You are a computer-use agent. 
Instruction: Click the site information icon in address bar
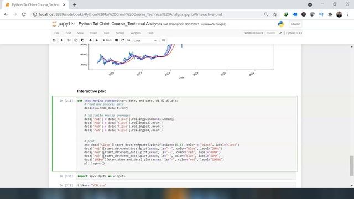click(35, 14)
